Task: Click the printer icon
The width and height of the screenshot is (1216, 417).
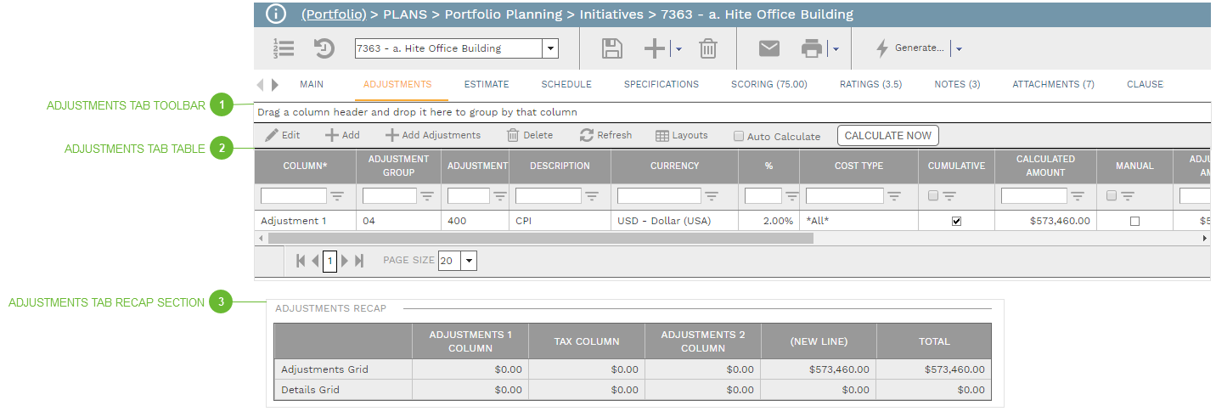Action: tap(813, 48)
